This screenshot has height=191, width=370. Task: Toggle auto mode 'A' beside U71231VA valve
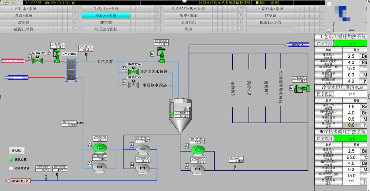[x=29, y=57]
